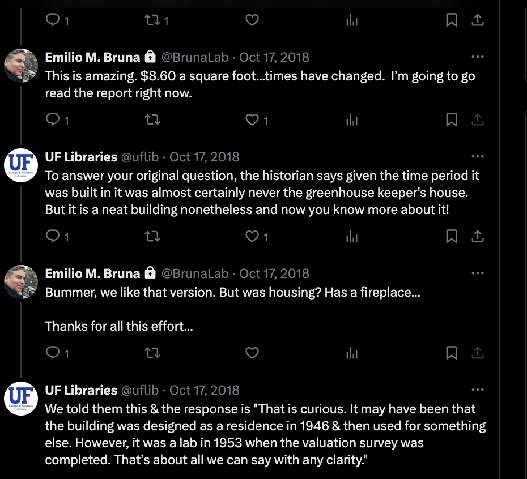This screenshot has height=479, width=527.
Task: Share the topmost partially visible tweet
Action: coord(478,20)
